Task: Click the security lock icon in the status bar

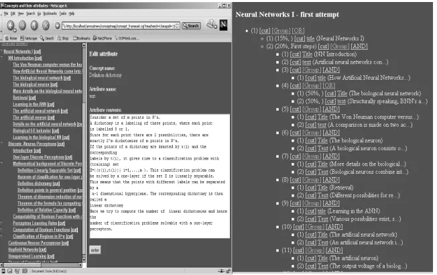Action: [229, 271]
